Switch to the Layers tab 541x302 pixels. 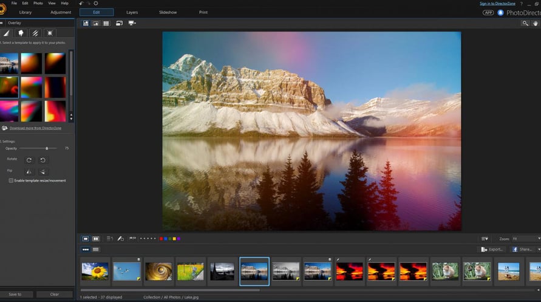click(132, 12)
